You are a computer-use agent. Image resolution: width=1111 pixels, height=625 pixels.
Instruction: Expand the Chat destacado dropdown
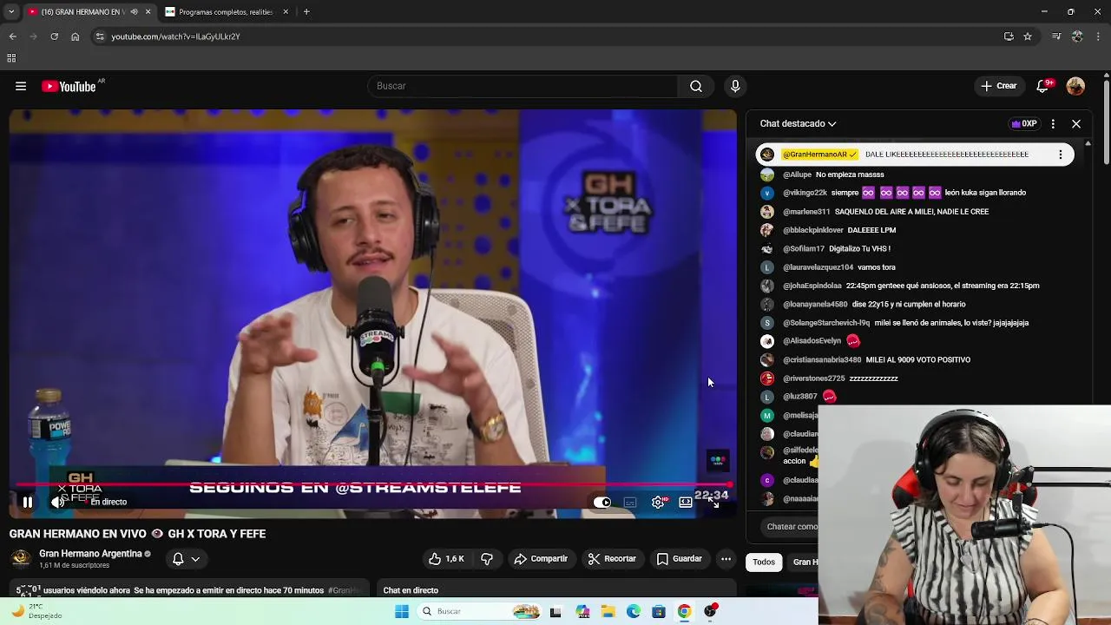coord(799,124)
